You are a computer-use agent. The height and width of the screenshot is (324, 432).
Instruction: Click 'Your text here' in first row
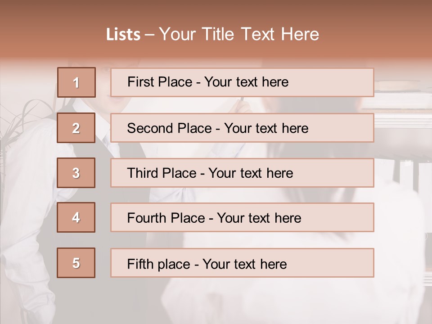[x=246, y=82]
